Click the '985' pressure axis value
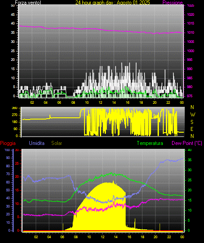Screen dimensions: 204x243 click(x=190, y=78)
